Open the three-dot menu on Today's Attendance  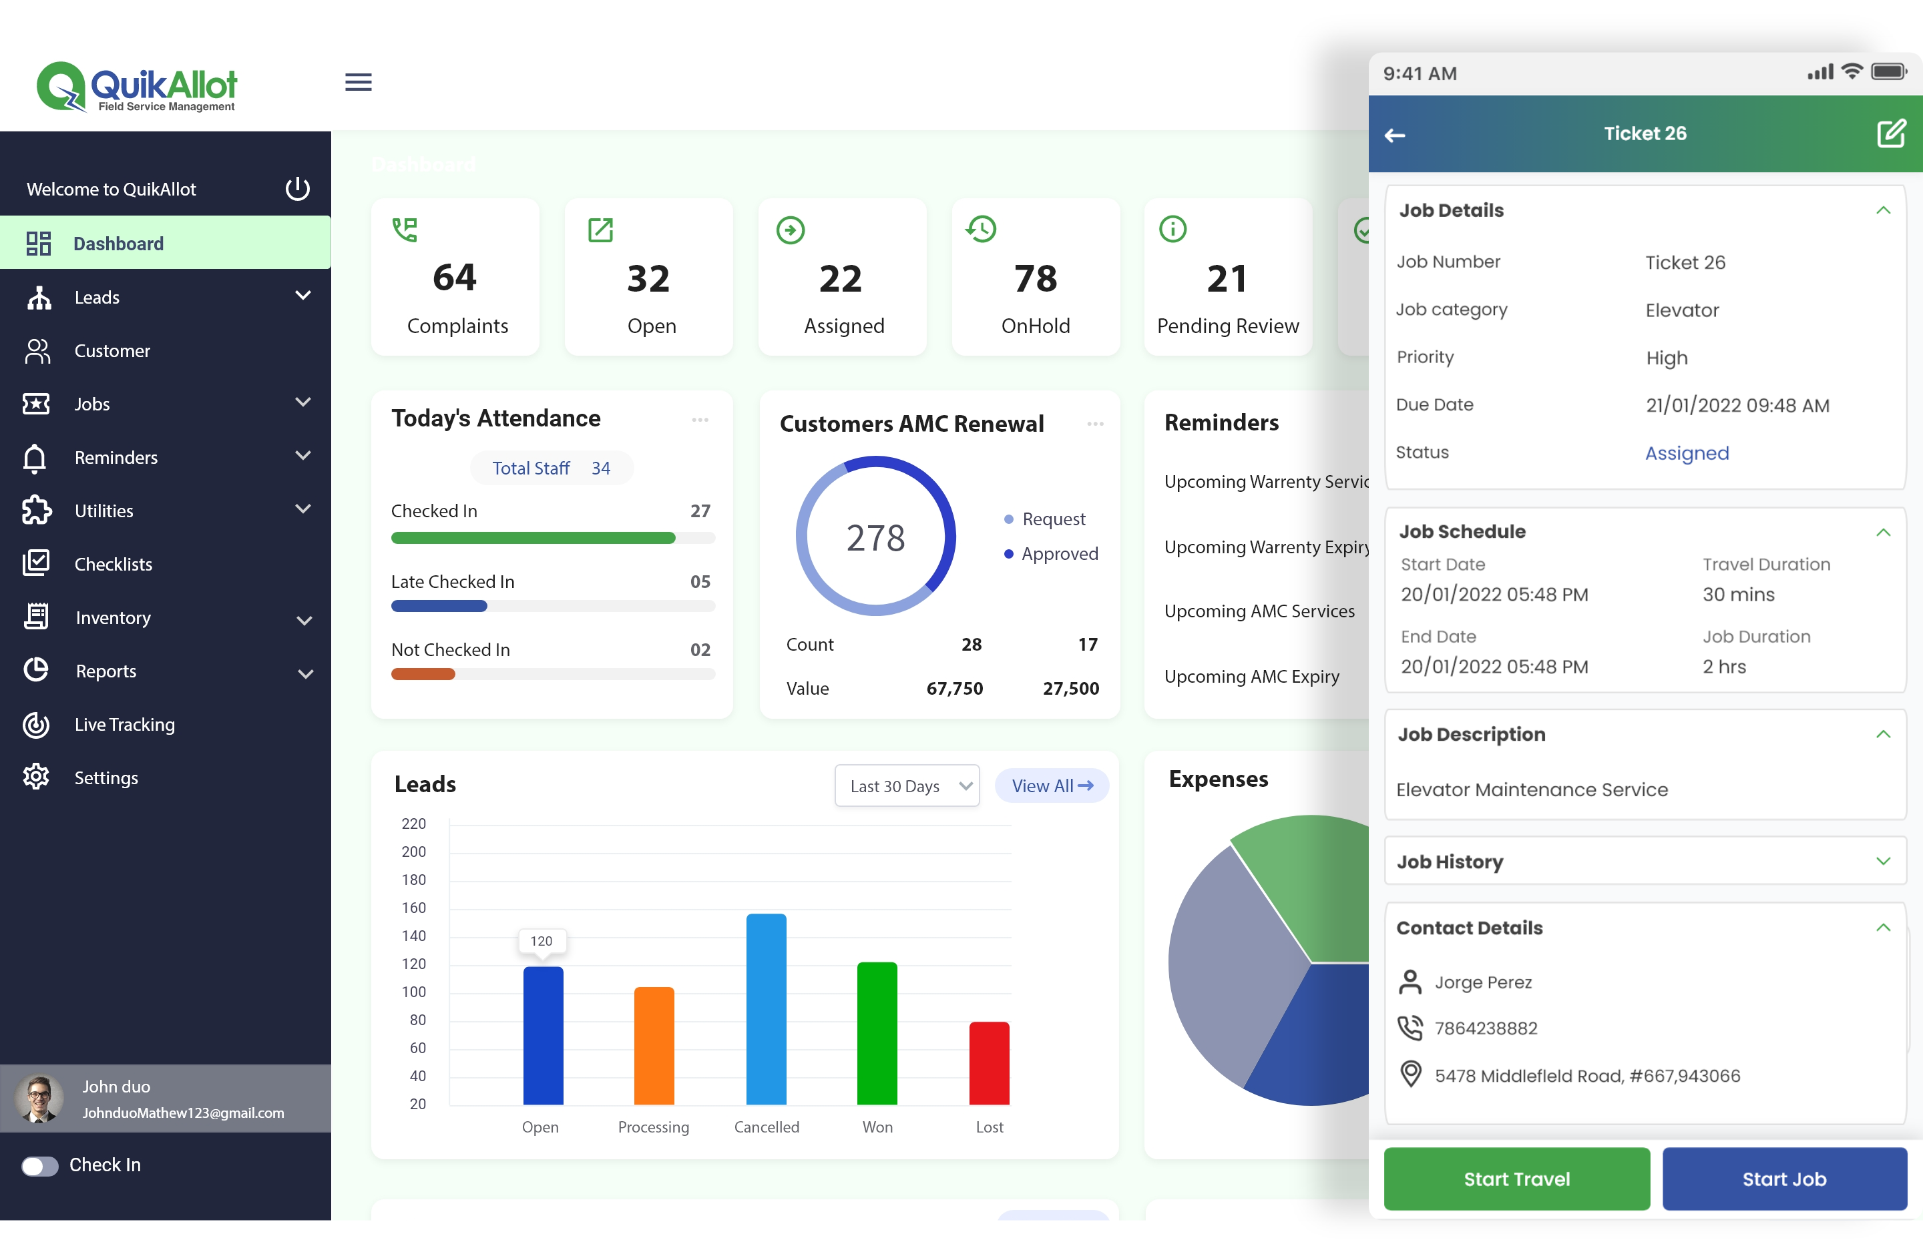pyautogui.click(x=700, y=419)
